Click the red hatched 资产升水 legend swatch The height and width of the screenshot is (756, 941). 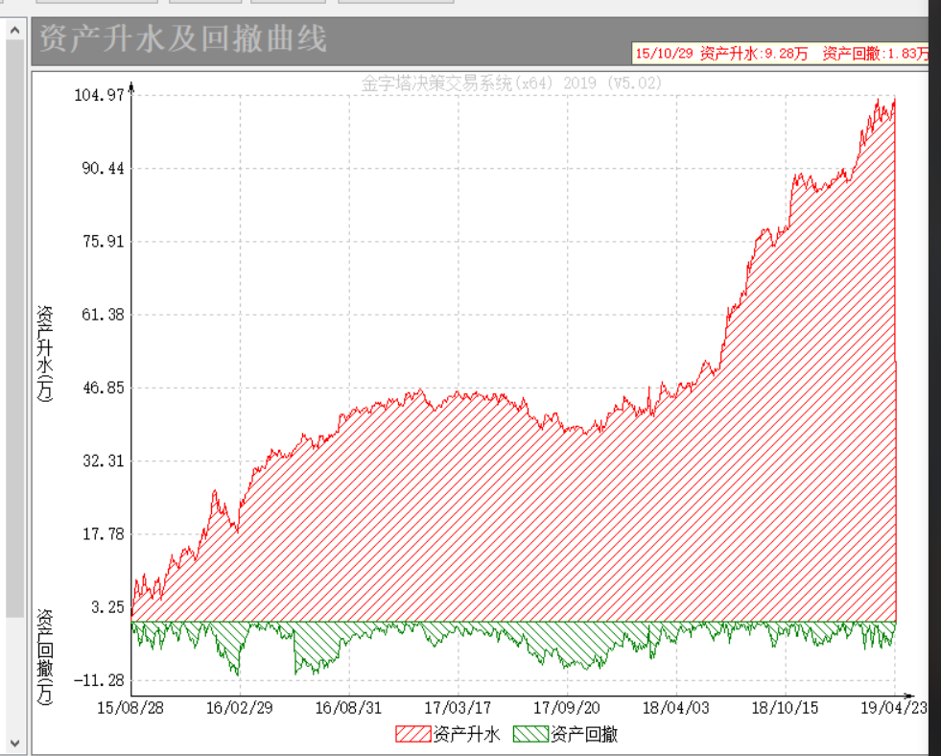tap(412, 734)
